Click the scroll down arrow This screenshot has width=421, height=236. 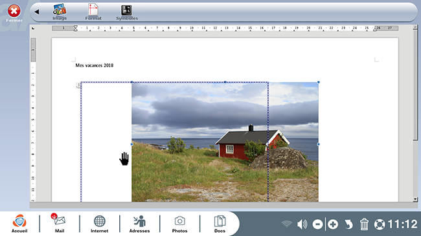[x=415, y=199]
